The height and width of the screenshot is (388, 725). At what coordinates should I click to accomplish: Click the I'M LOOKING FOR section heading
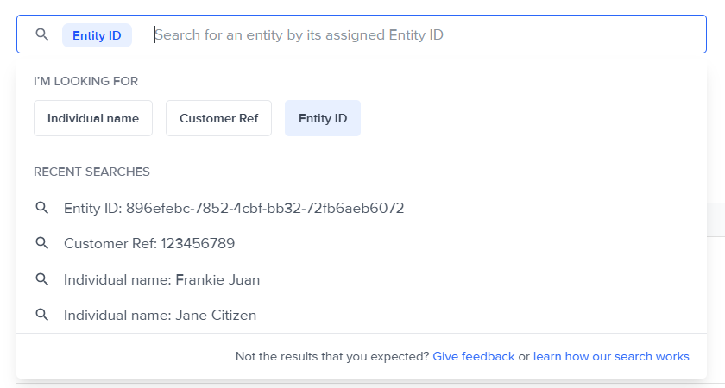(x=86, y=81)
